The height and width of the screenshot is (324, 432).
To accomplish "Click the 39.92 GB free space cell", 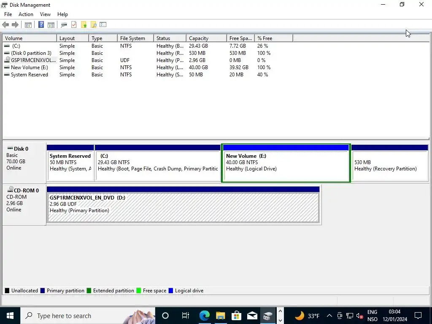I will pyautogui.click(x=239, y=67).
